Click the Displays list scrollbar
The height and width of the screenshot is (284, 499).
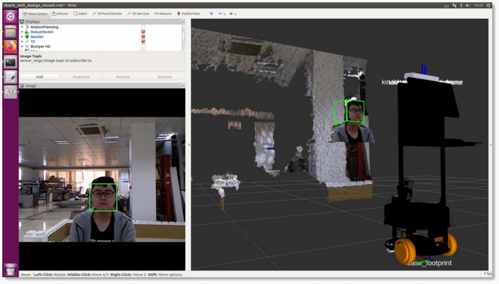coord(184,36)
